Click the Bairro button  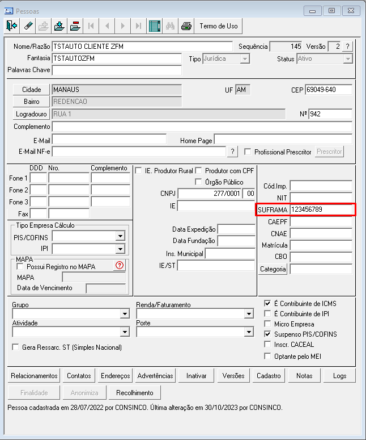[x=31, y=102]
